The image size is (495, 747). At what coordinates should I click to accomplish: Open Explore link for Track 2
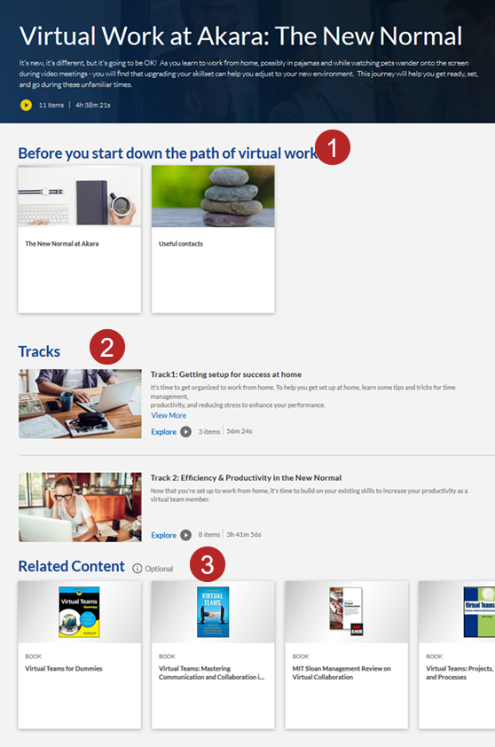pyautogui.click(x=163, y=535)
